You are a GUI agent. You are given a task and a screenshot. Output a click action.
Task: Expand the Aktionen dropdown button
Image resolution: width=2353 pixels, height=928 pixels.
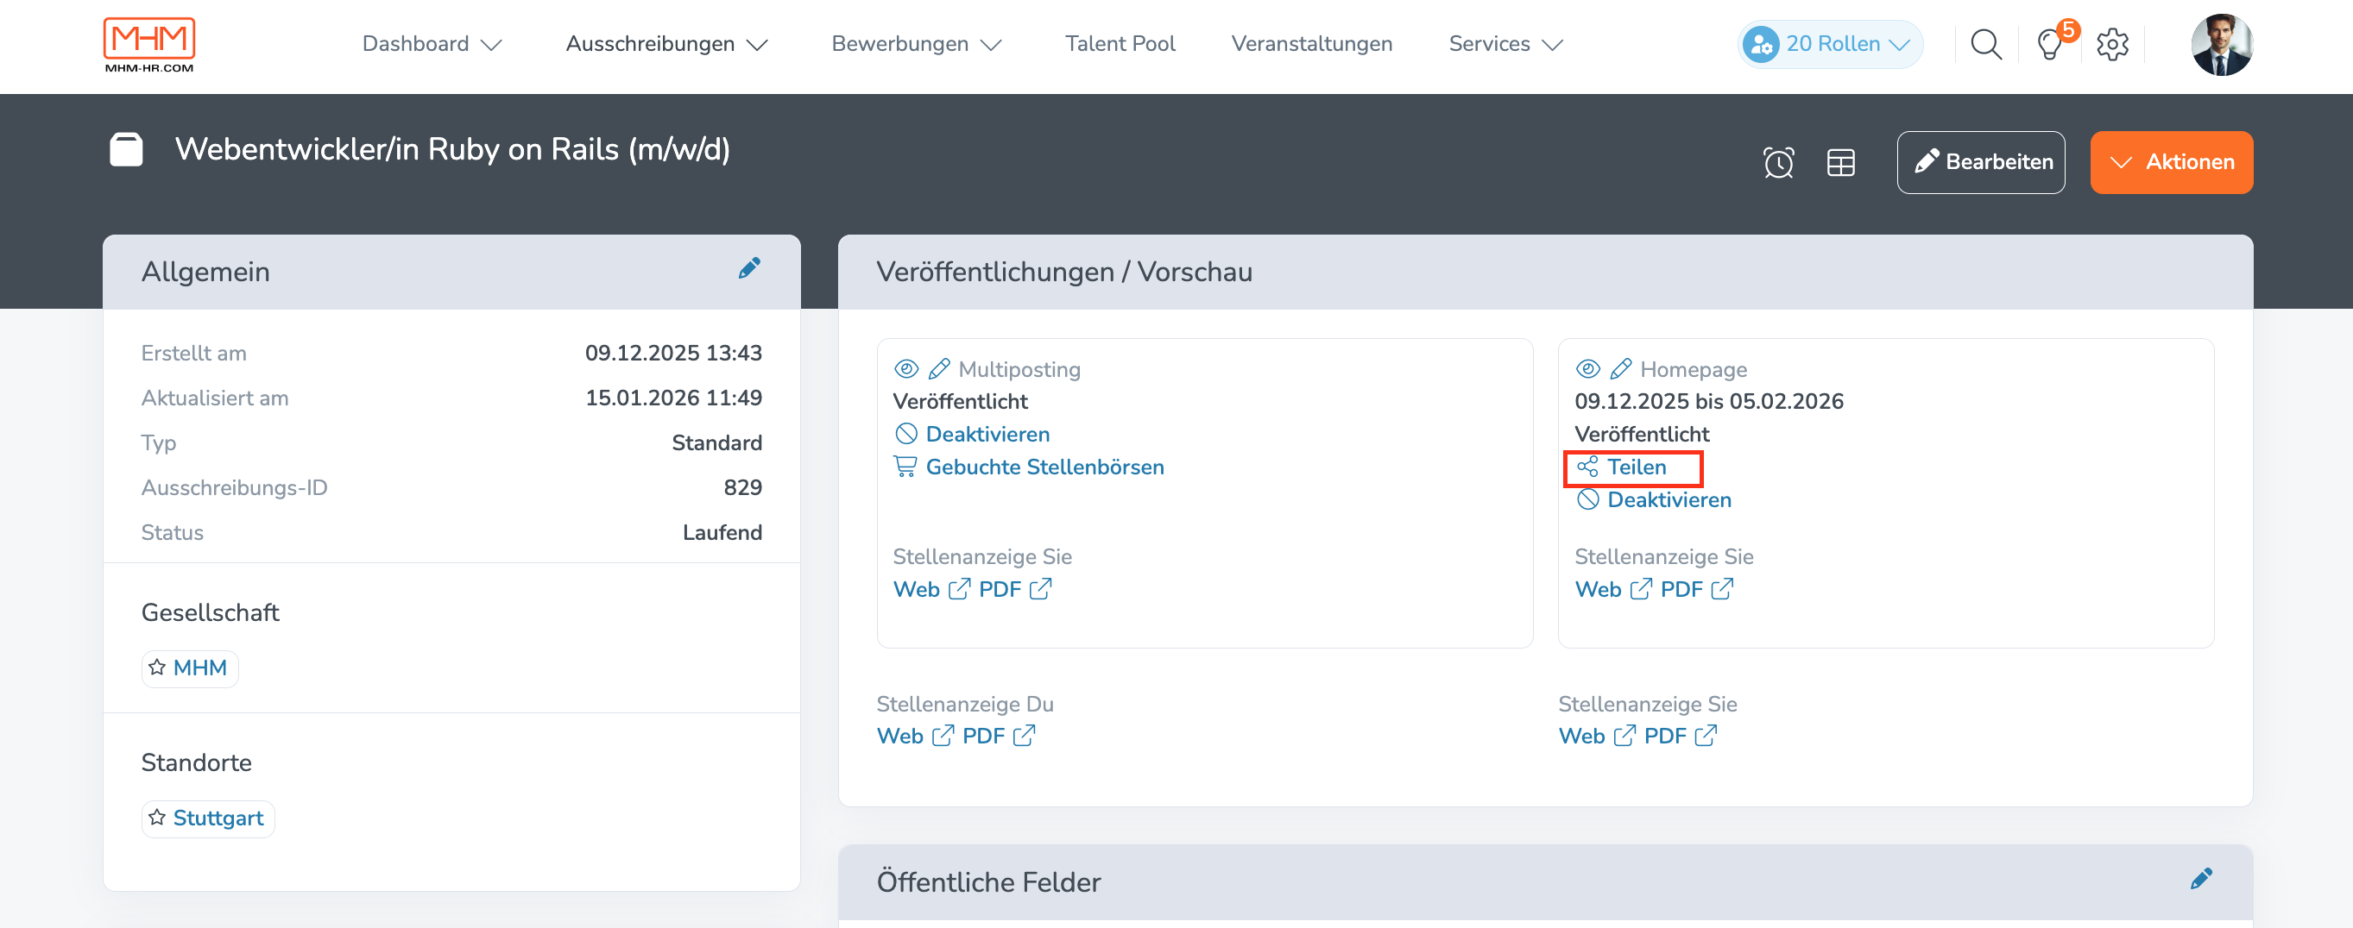[2170, 162]
